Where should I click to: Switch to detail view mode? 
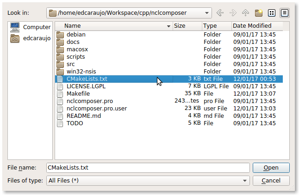[284, 13]
